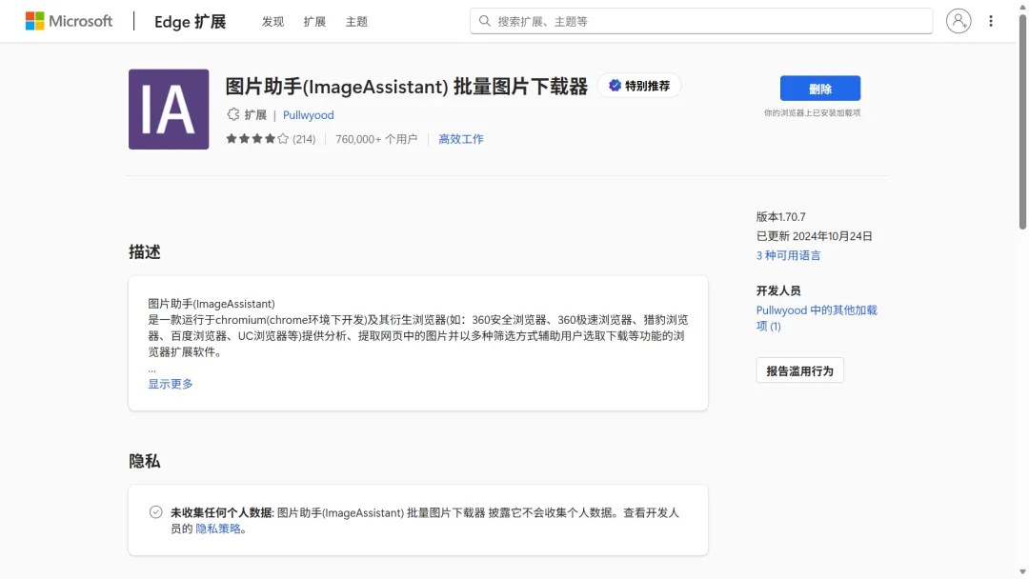Expand description with 显示更多
This screenshot has width=1029, height=579.
[170, 384]
